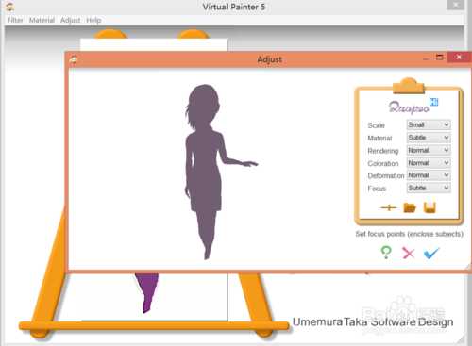Click the green question mark help icon
472x346 pixels.
pos(386,253)
